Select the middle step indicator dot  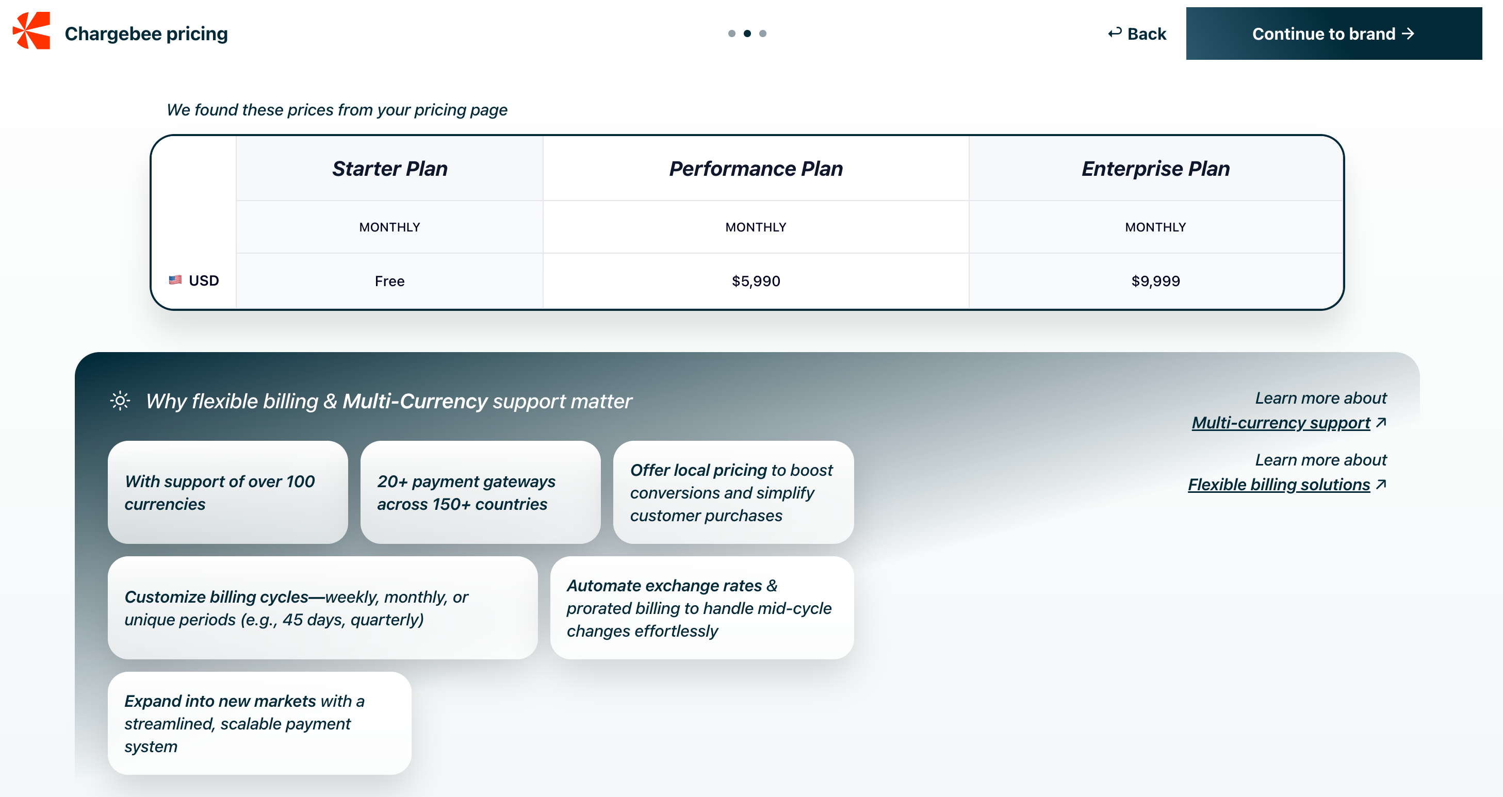point(747,34)
